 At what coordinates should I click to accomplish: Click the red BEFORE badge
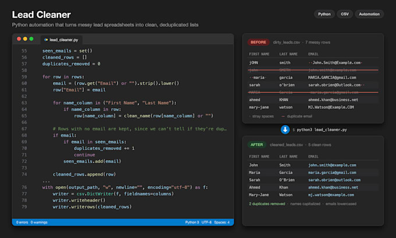pyautogui.click(x=258, y=42)
